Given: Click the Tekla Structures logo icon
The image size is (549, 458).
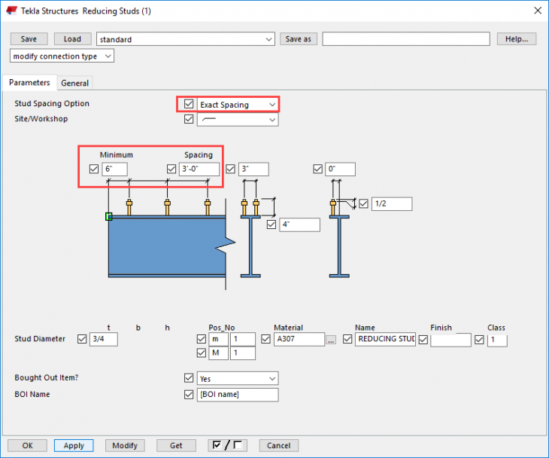Looking at the screenshot, I should click(12, 11).
